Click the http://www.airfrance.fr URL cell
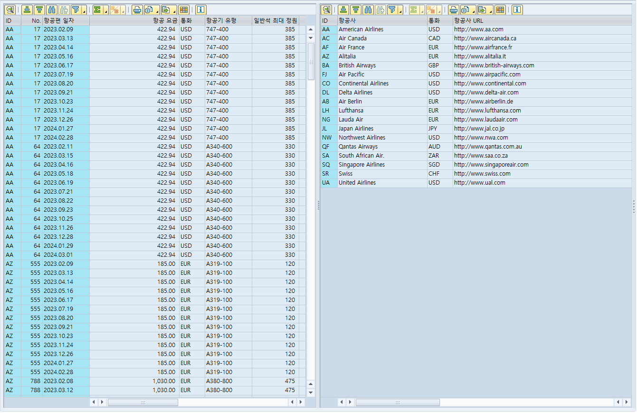Viewport: 637px width, 413px height. click(x=542, y=47)
